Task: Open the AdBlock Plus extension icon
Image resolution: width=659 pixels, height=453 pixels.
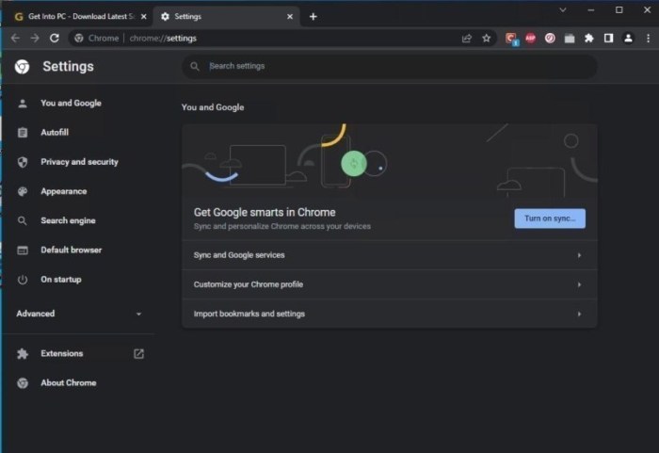Action: click(x=530, y=39)
